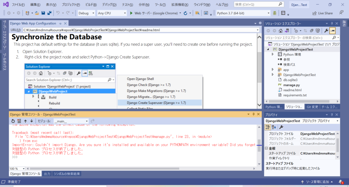349x187 pixels.
Task: Toggle the highlighted Preview Selected Items icon
Action: click(333, 31)
